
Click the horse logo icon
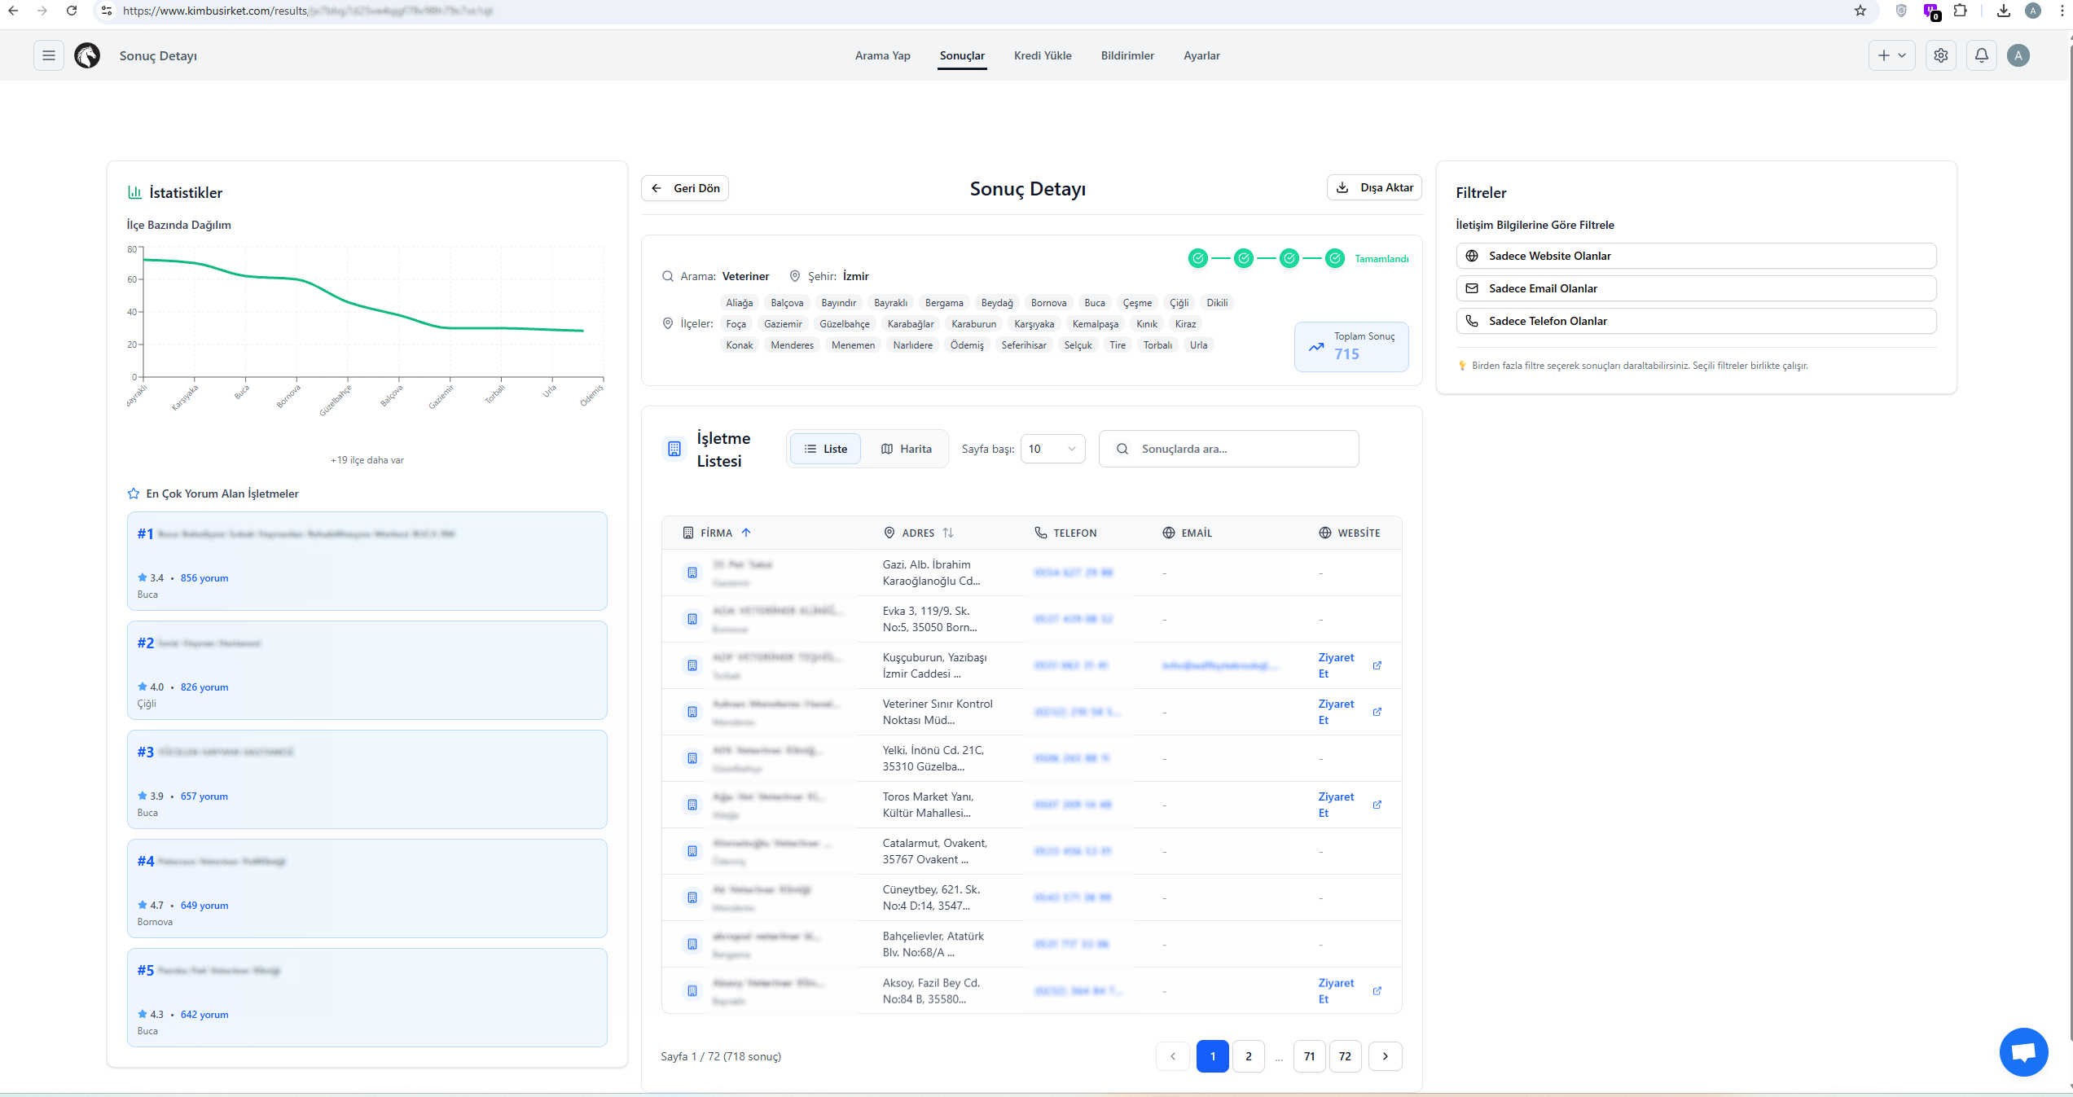(87, 55)
